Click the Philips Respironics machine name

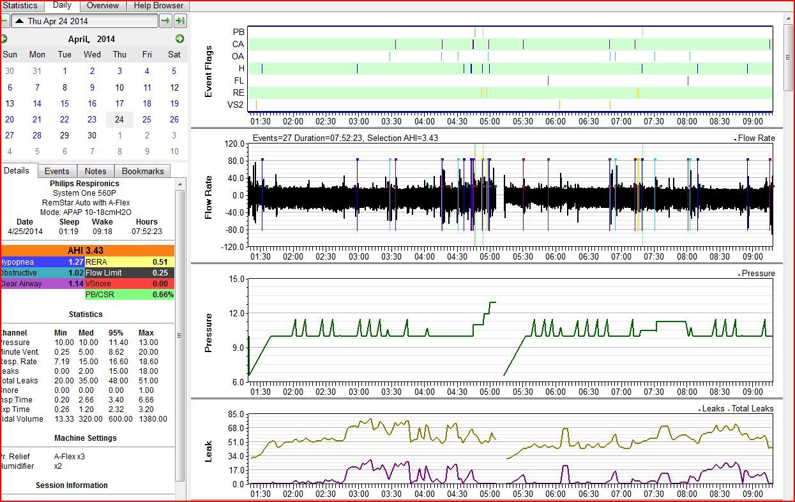(x=84, y=184)
